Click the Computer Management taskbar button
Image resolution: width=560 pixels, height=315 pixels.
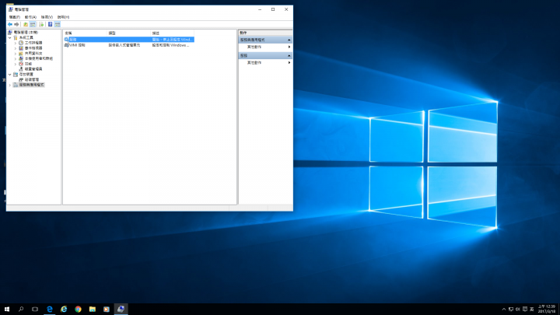[121, 309]
